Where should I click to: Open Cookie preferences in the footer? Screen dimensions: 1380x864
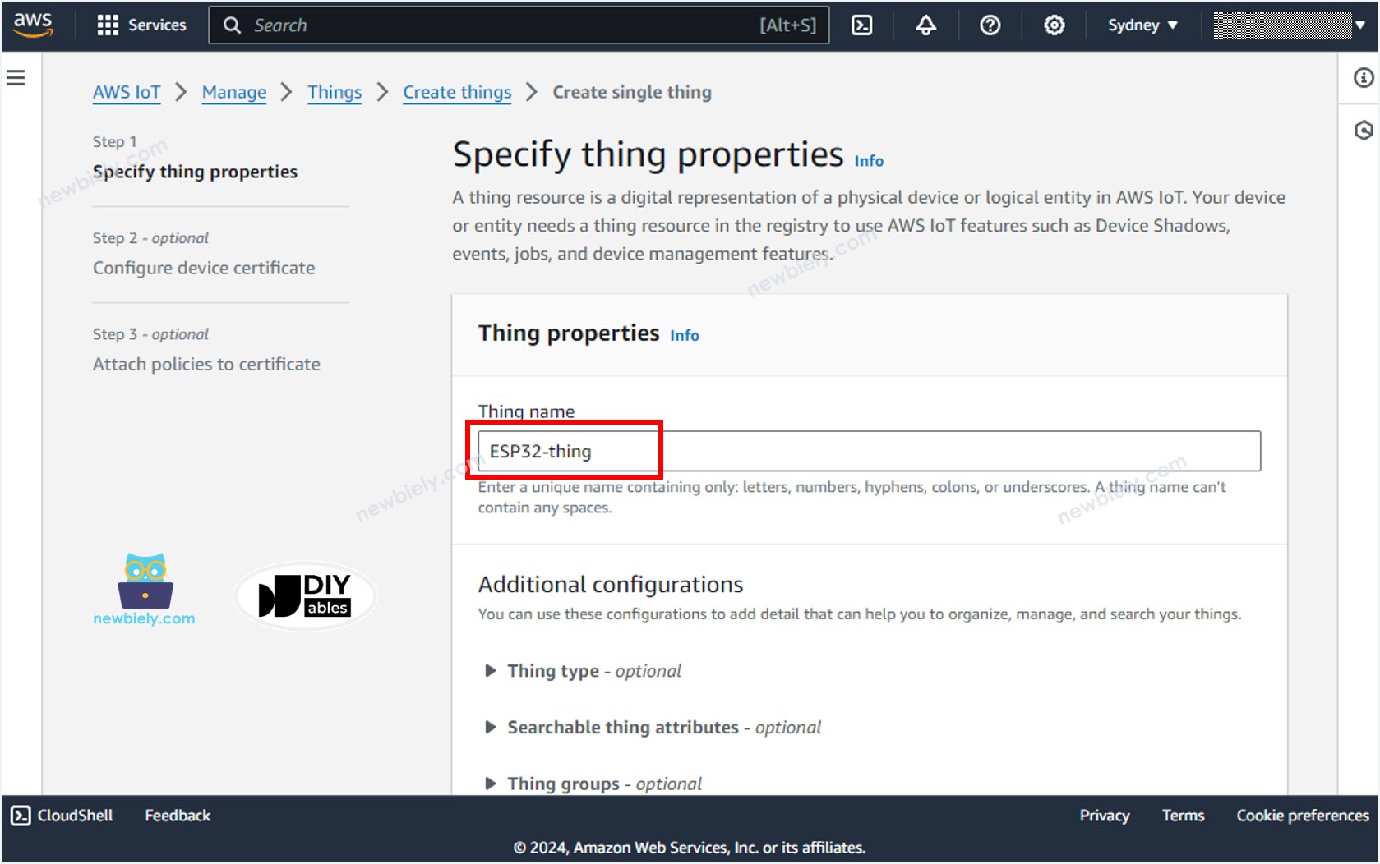click(x=1302, y=816)
